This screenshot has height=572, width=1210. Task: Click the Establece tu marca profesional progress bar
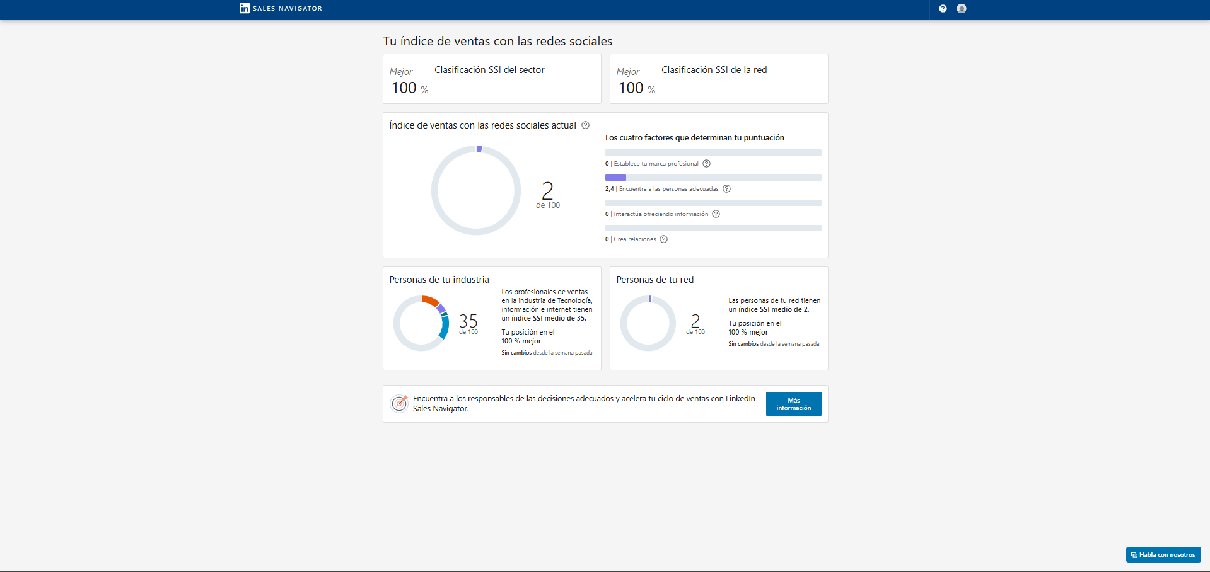click(713, 152)
